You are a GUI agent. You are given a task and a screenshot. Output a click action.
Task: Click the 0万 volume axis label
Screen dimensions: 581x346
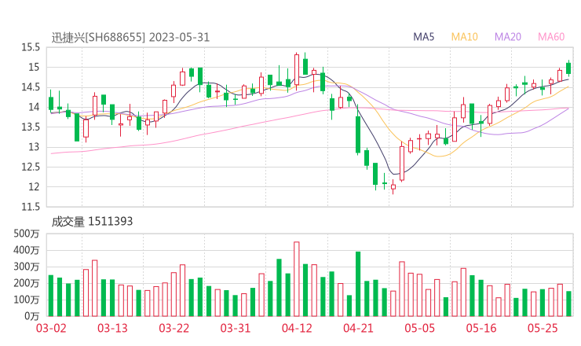coord(32,316)
